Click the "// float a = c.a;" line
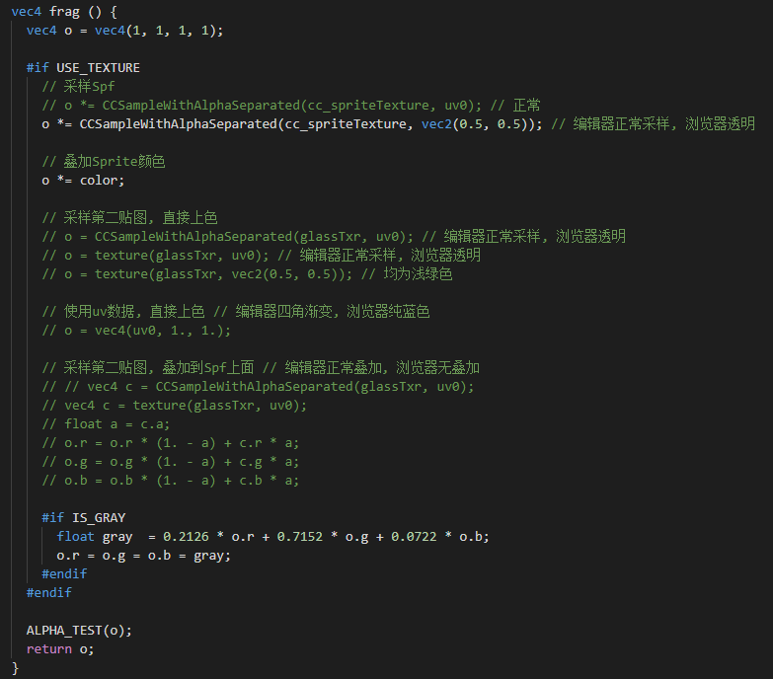The width and height of the screenshot is (773, 679). (x=106, y=424)
